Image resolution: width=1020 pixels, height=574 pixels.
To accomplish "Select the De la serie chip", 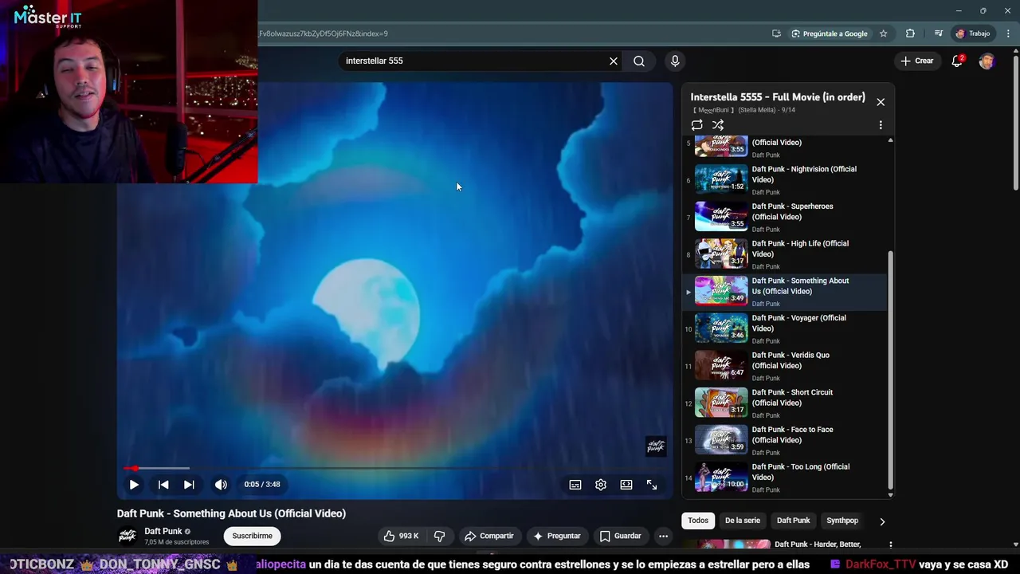I will [743, 521].
